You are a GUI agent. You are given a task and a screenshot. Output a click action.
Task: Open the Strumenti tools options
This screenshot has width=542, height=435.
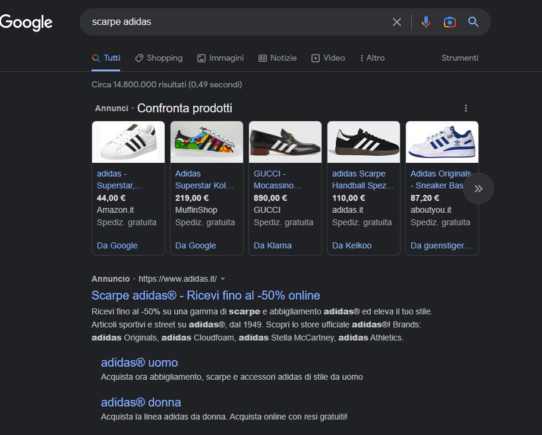(460, 58)
